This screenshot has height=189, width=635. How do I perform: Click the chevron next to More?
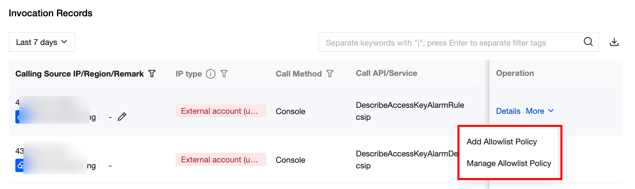point(551,110)
